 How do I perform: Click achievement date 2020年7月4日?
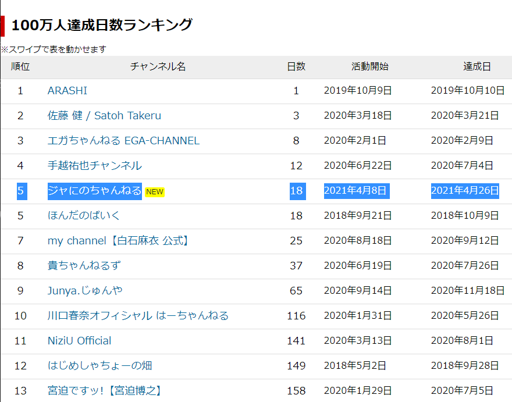pos(462,166)
